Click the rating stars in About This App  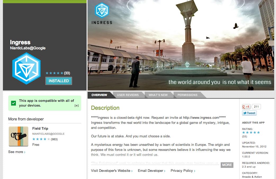tap(251, 132)
